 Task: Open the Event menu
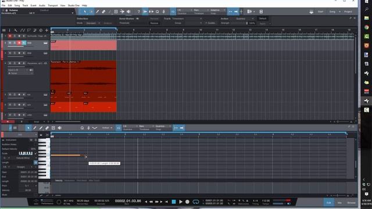pos(34,5)
